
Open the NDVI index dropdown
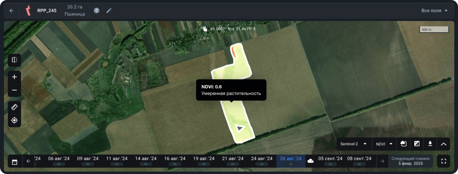pos(384,144)
